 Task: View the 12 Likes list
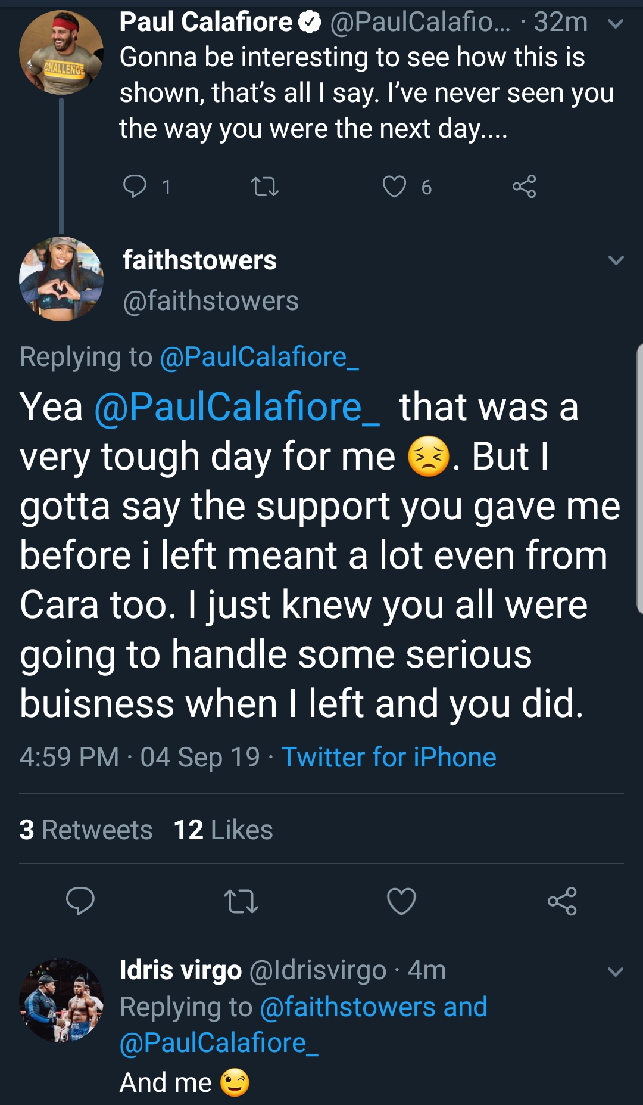pos(223,830)
